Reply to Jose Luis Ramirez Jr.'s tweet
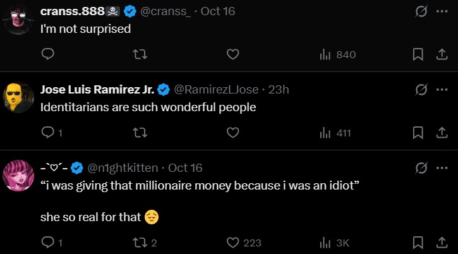The height and width of the screenshot is (254, 458). pyautogui.click(x=48, y=133)
